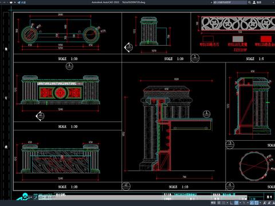The height and width of the screenshot is (206, 275).
Task: Toggle the drawing grid display
Action: pos(219,203)
